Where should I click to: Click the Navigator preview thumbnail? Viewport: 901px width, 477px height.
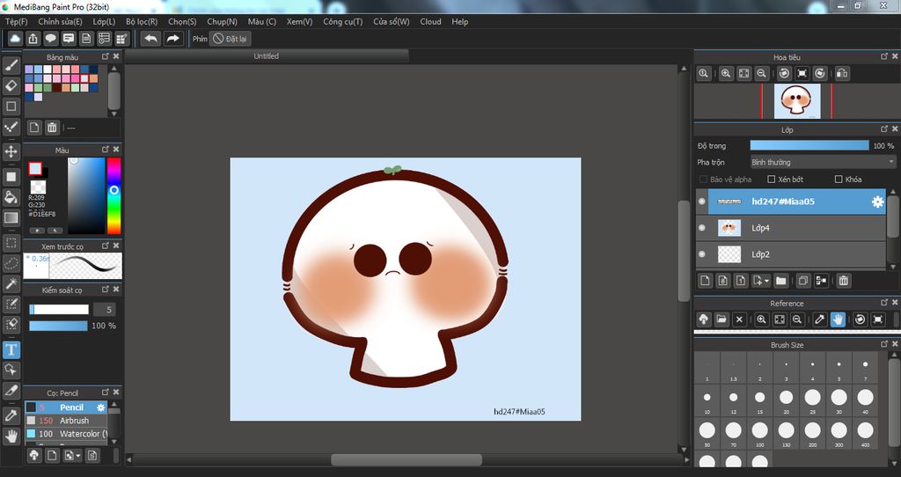coord(797,101)
